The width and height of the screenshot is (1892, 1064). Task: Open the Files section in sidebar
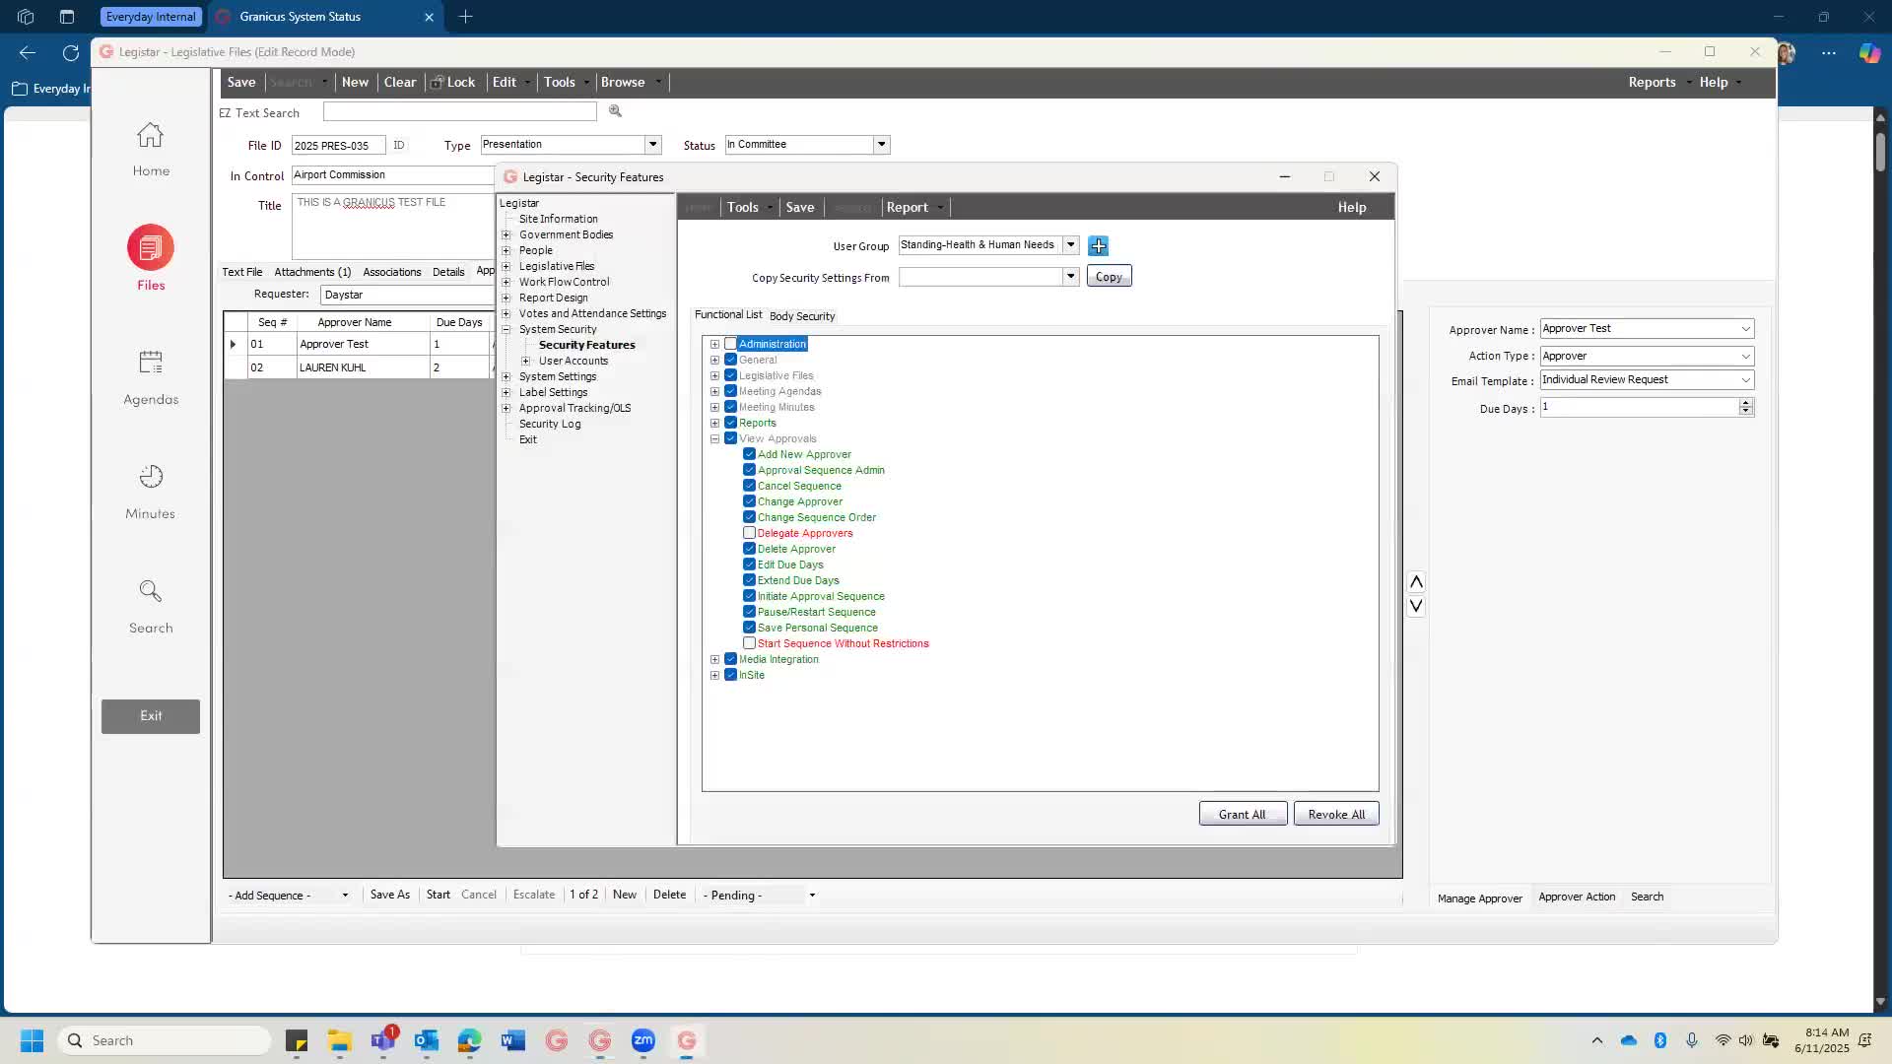[x=151, y=248]
